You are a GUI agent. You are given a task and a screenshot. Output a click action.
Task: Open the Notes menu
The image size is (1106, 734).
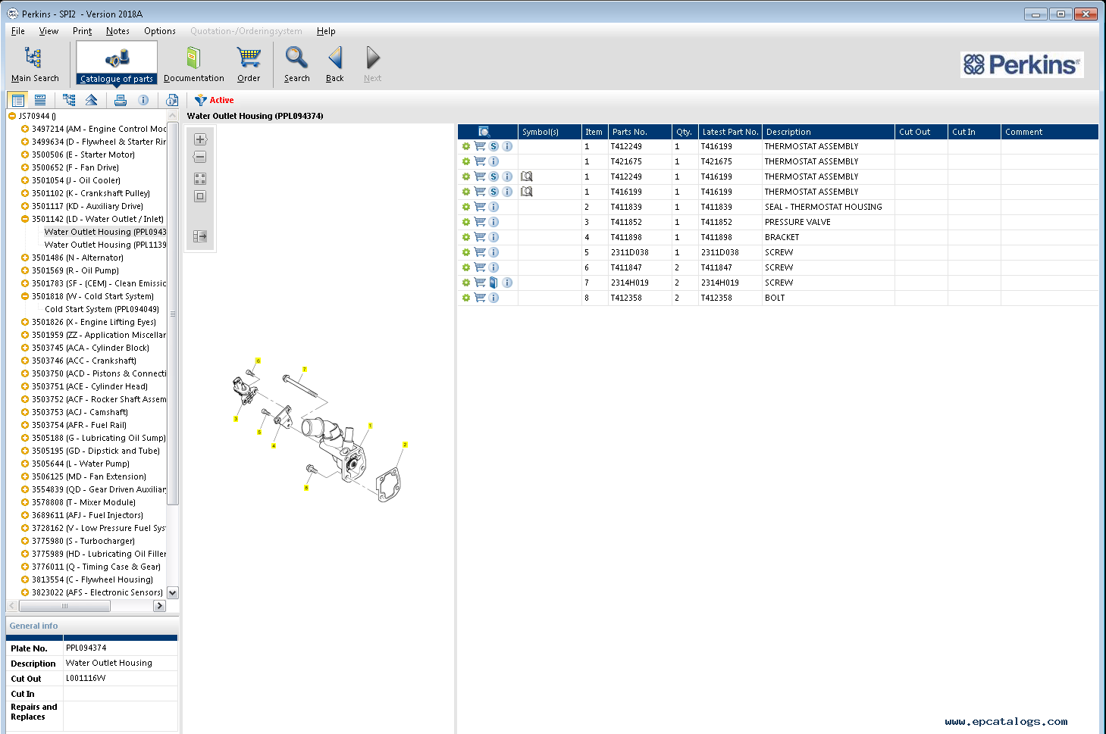pyautogui.click(x=117, y=31)
